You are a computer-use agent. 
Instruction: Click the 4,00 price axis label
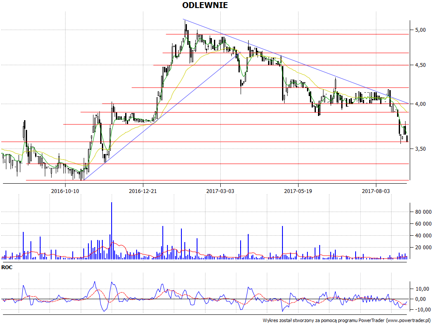[420, 104]
